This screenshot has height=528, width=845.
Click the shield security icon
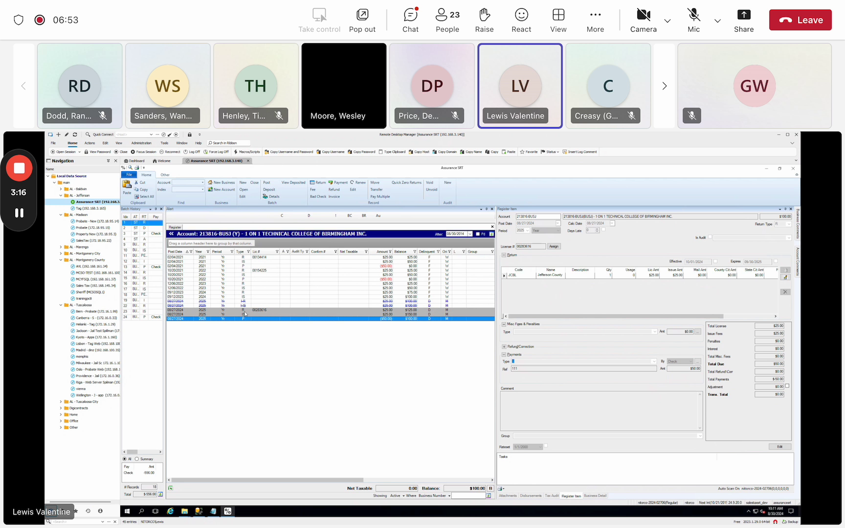pos(19,20)
